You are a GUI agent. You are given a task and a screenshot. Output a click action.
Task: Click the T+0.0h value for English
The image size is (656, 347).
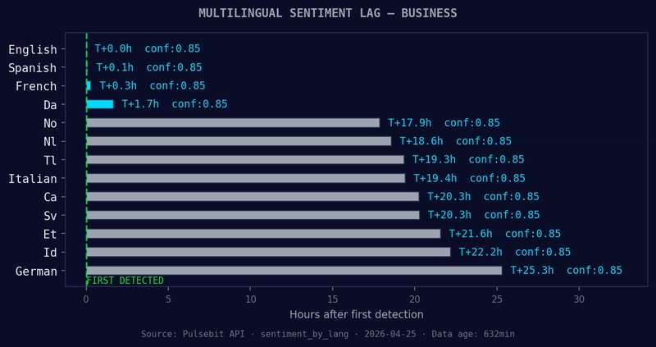tap(113, 49)
